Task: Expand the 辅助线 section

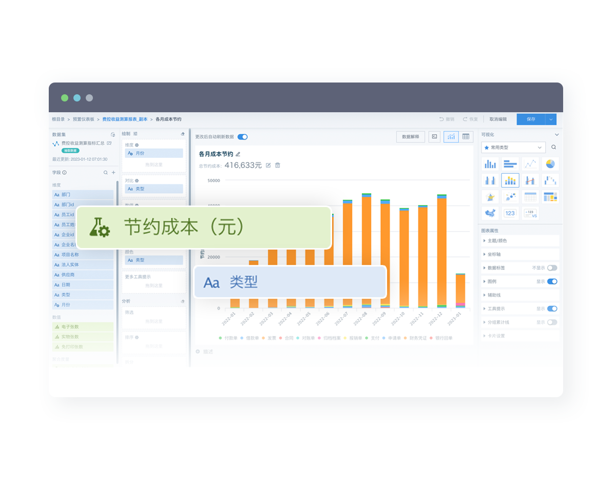Action: coord(519,295)
